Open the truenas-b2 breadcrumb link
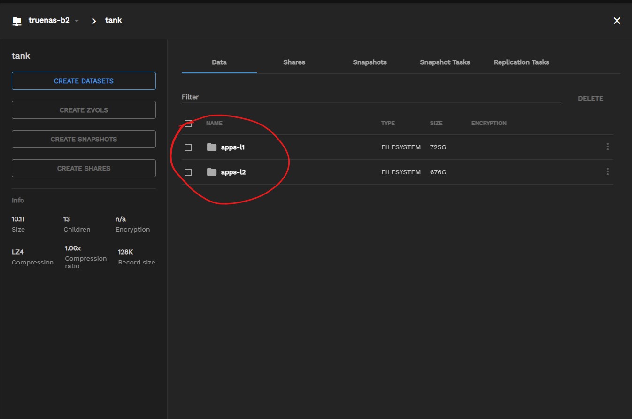 pos(49,21)
